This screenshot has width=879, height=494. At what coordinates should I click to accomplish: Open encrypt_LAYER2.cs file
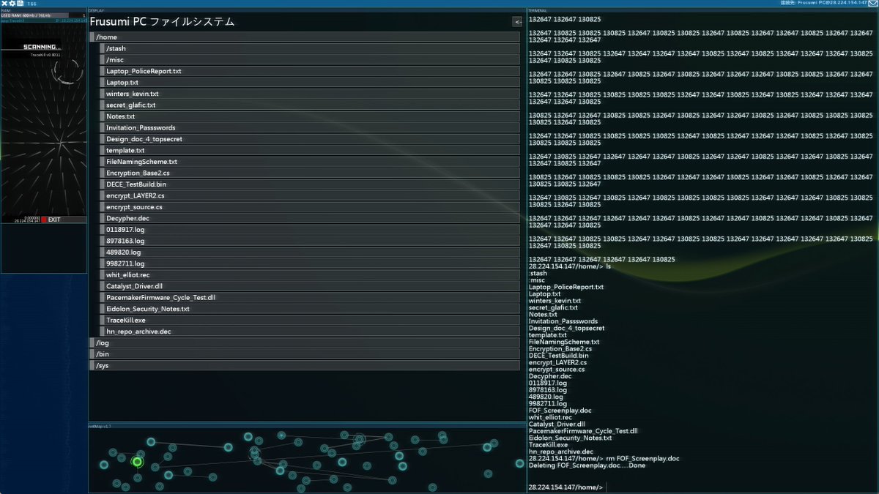pyautogui.click(x=310, y=195)
